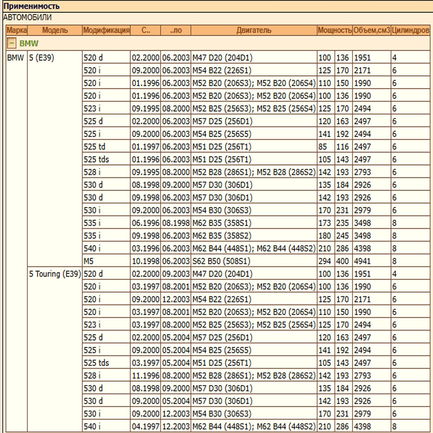Viewport: 433px width, 433px height.
Task: Select the 4941 engine volume cell
Action: (362, 261)
